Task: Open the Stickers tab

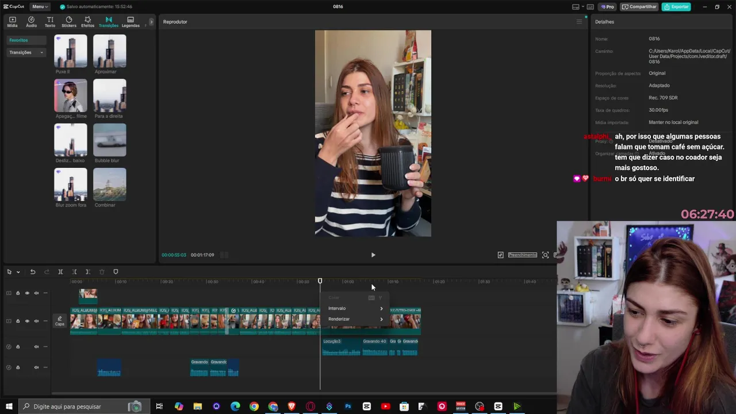Action: [69, 22]
